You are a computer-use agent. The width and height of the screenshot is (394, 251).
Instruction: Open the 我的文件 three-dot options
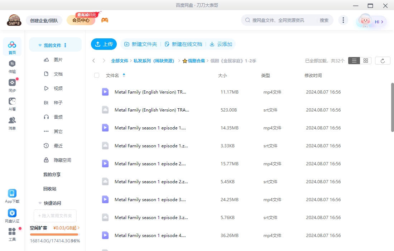coord(65,45)
